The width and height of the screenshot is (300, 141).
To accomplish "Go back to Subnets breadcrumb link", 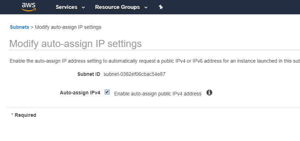I will click(x=20, y=27).
